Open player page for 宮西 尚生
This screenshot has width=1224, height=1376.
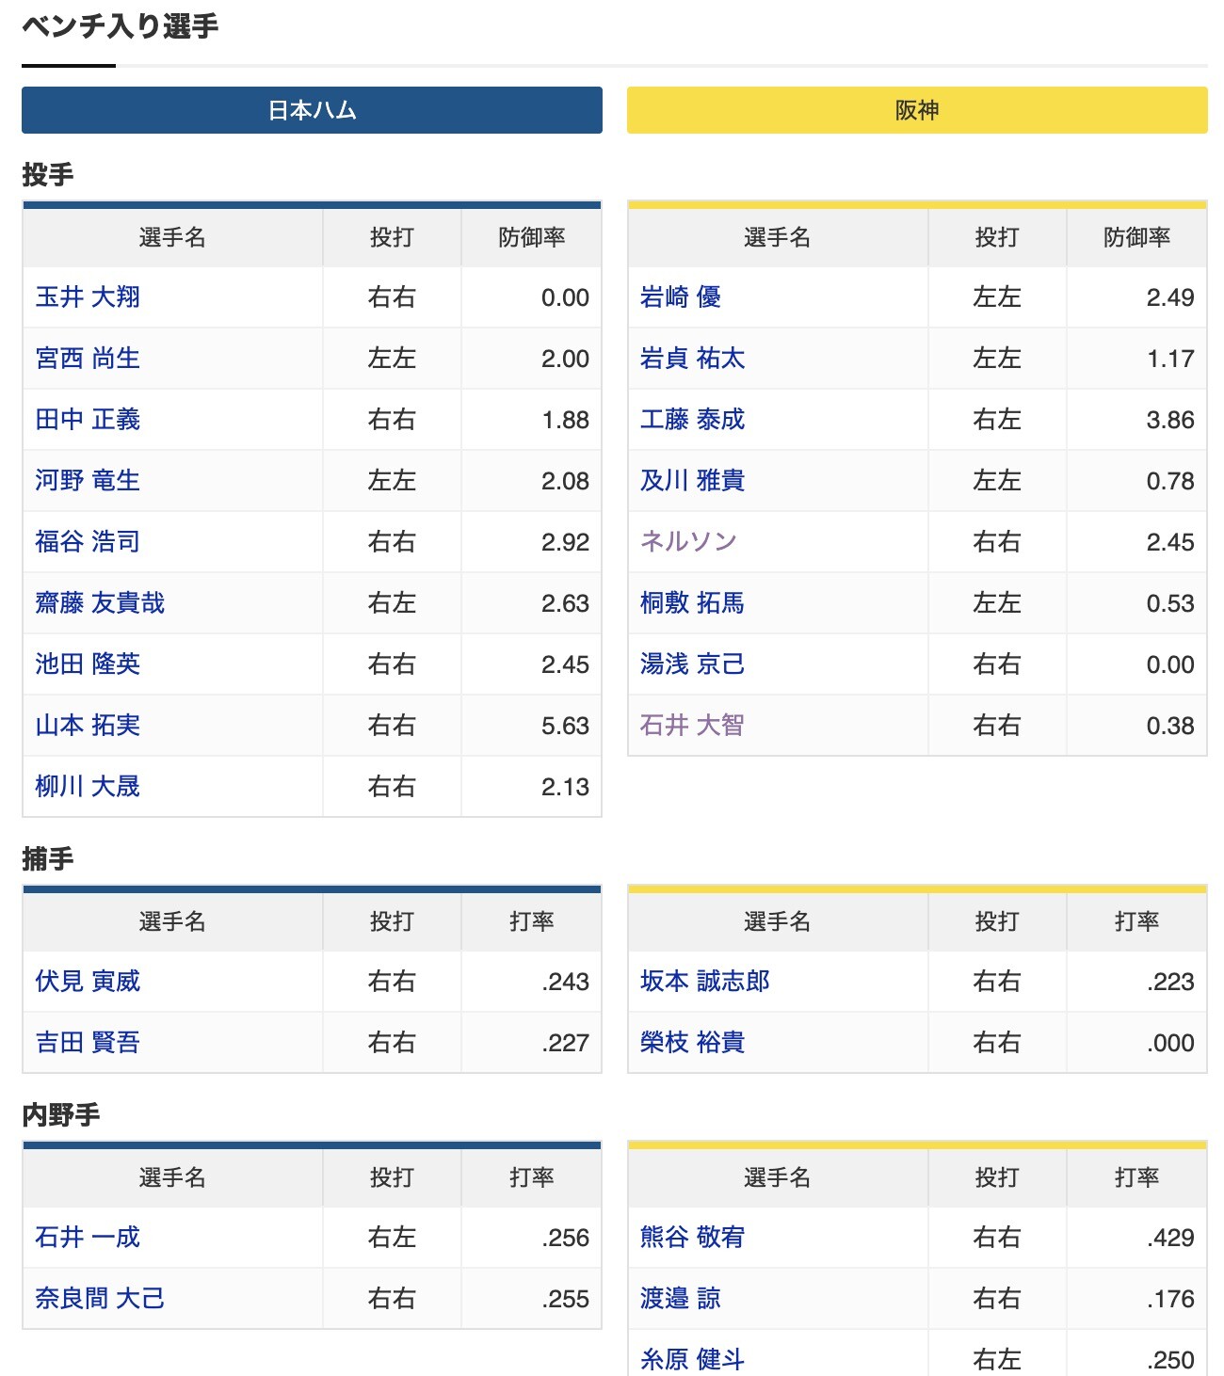pos(88,359)
